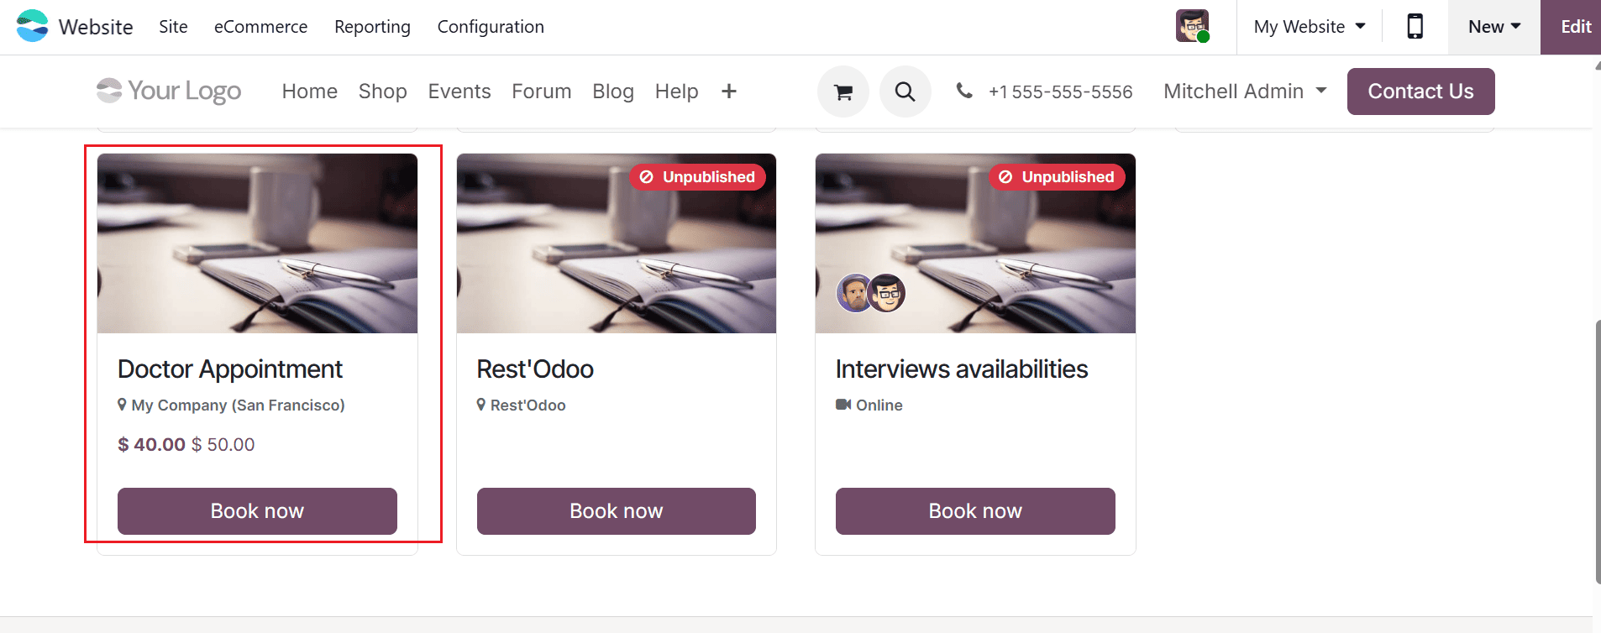Viewport: 1601px width, 633px height.
Task: Click the Online camera icon on Interviews availabilities
Action: pos(842,405)
